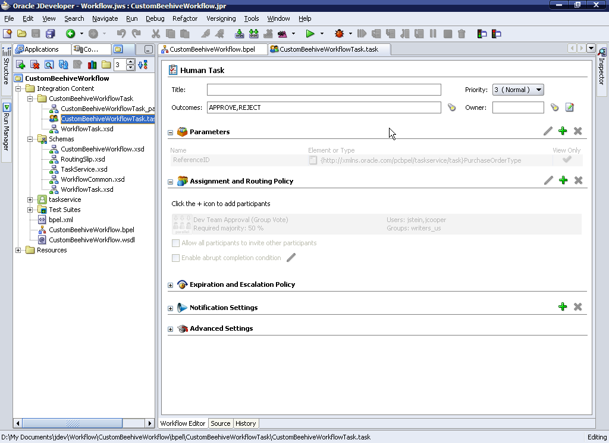Select bpel.xml in the project tree
The height and width of the screenshot is (443, 609).
(61, 220)
